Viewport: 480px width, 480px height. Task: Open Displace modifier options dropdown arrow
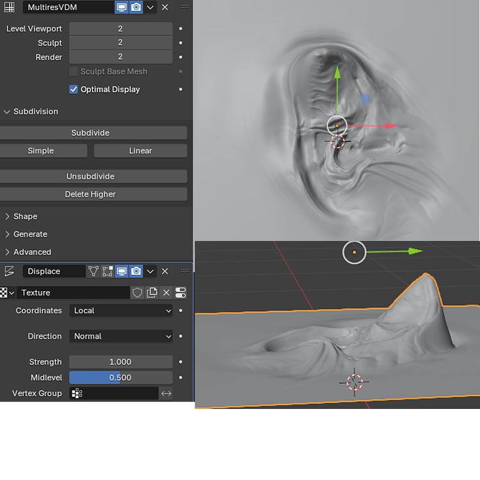coord(150,271)
